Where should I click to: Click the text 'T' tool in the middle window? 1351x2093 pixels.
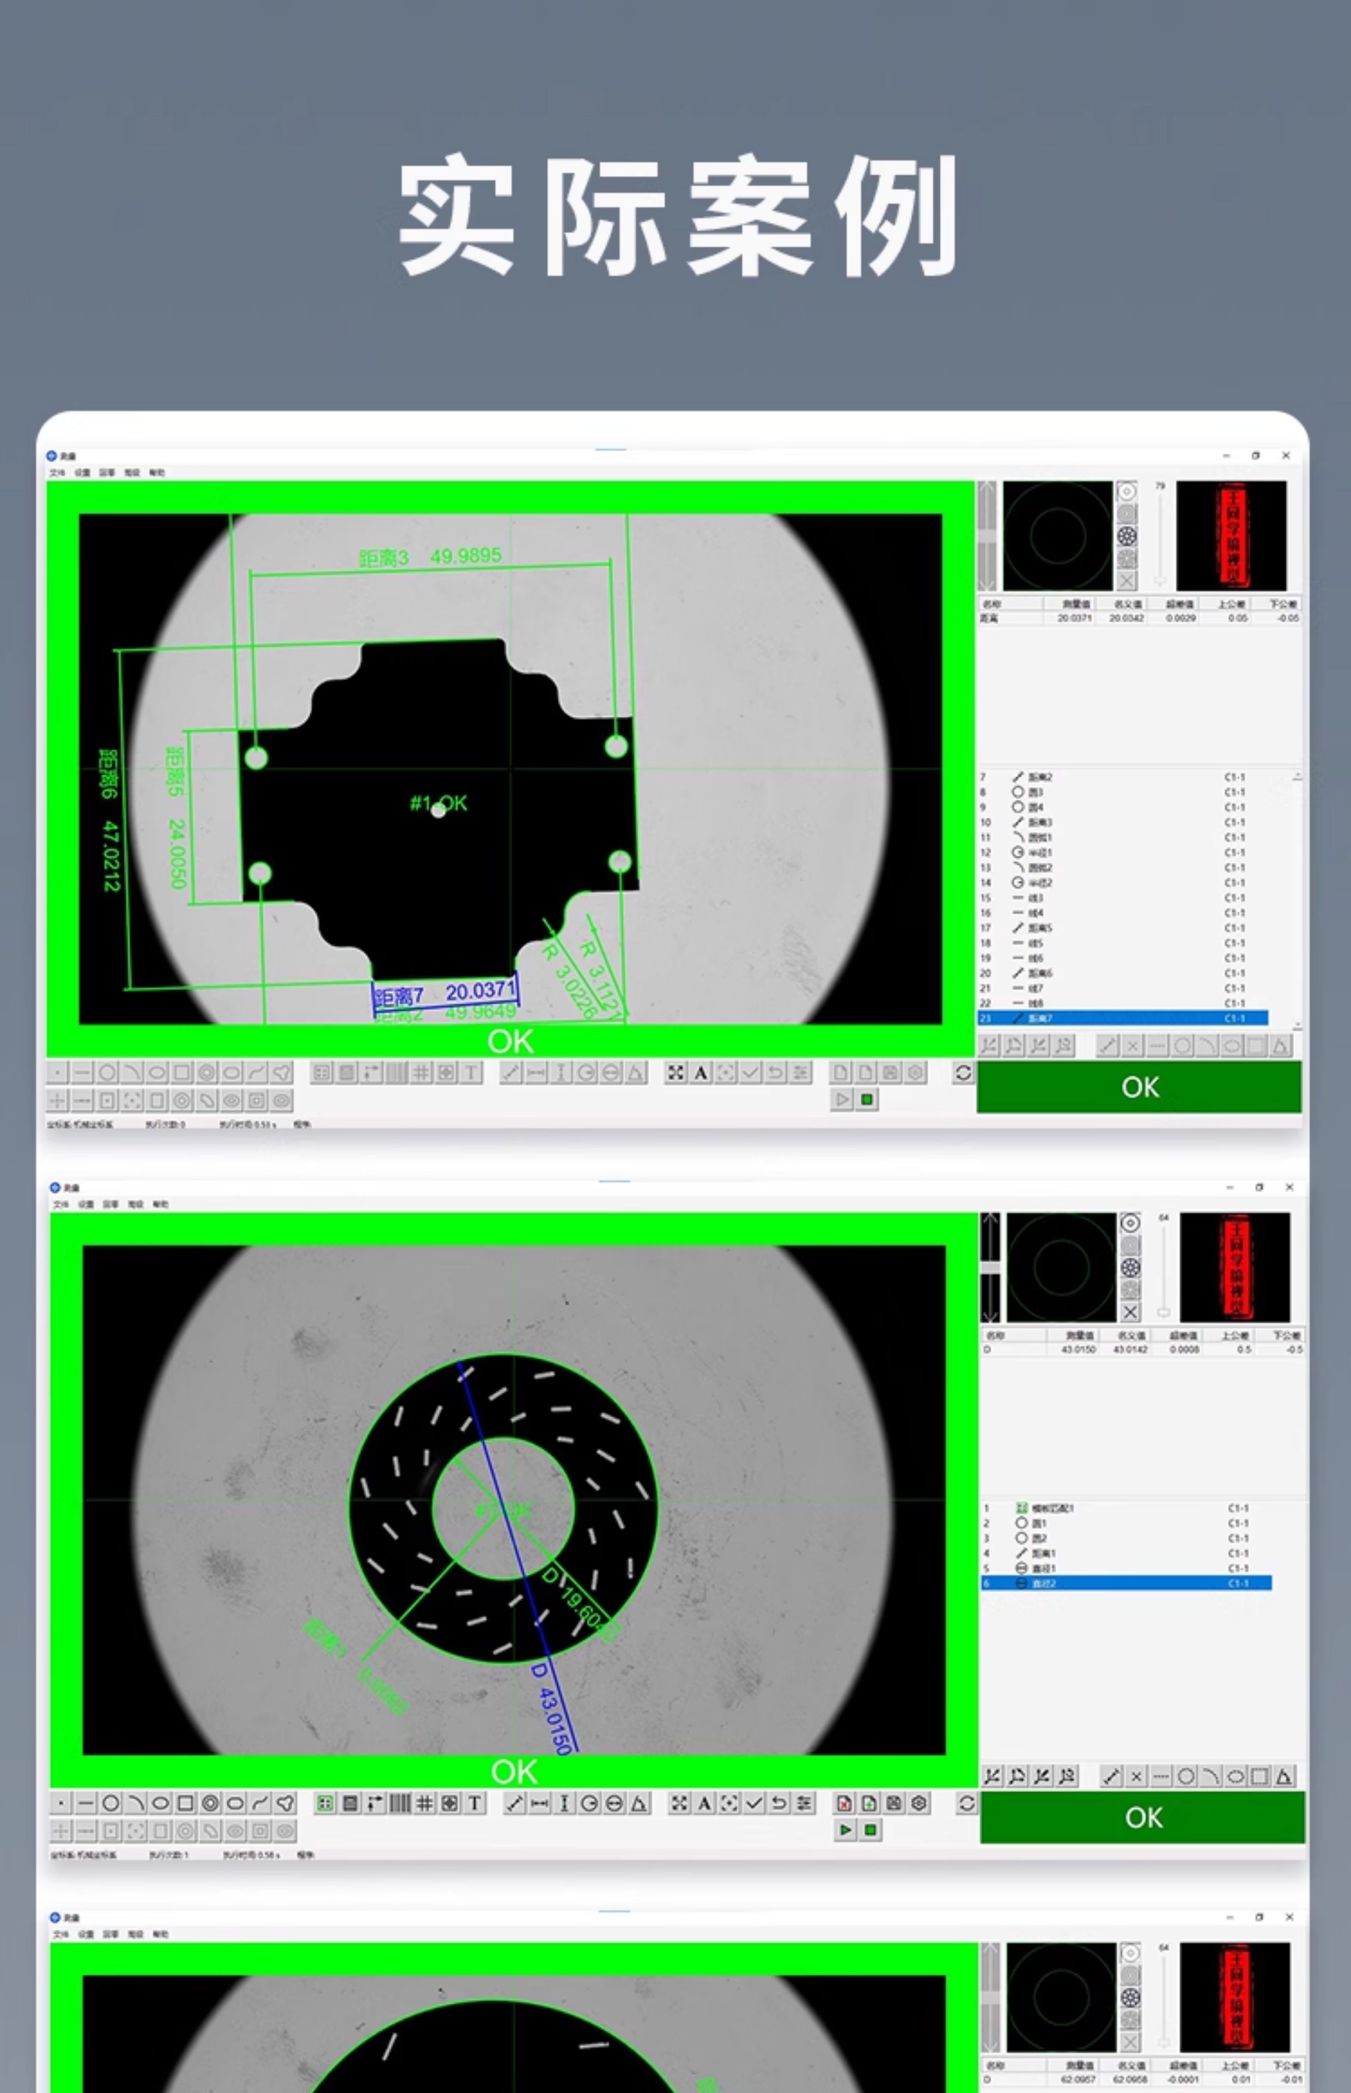pos(474,1804)
